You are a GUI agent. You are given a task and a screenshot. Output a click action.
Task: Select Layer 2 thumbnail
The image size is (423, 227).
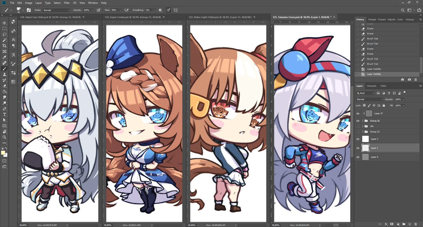point(365,139)
